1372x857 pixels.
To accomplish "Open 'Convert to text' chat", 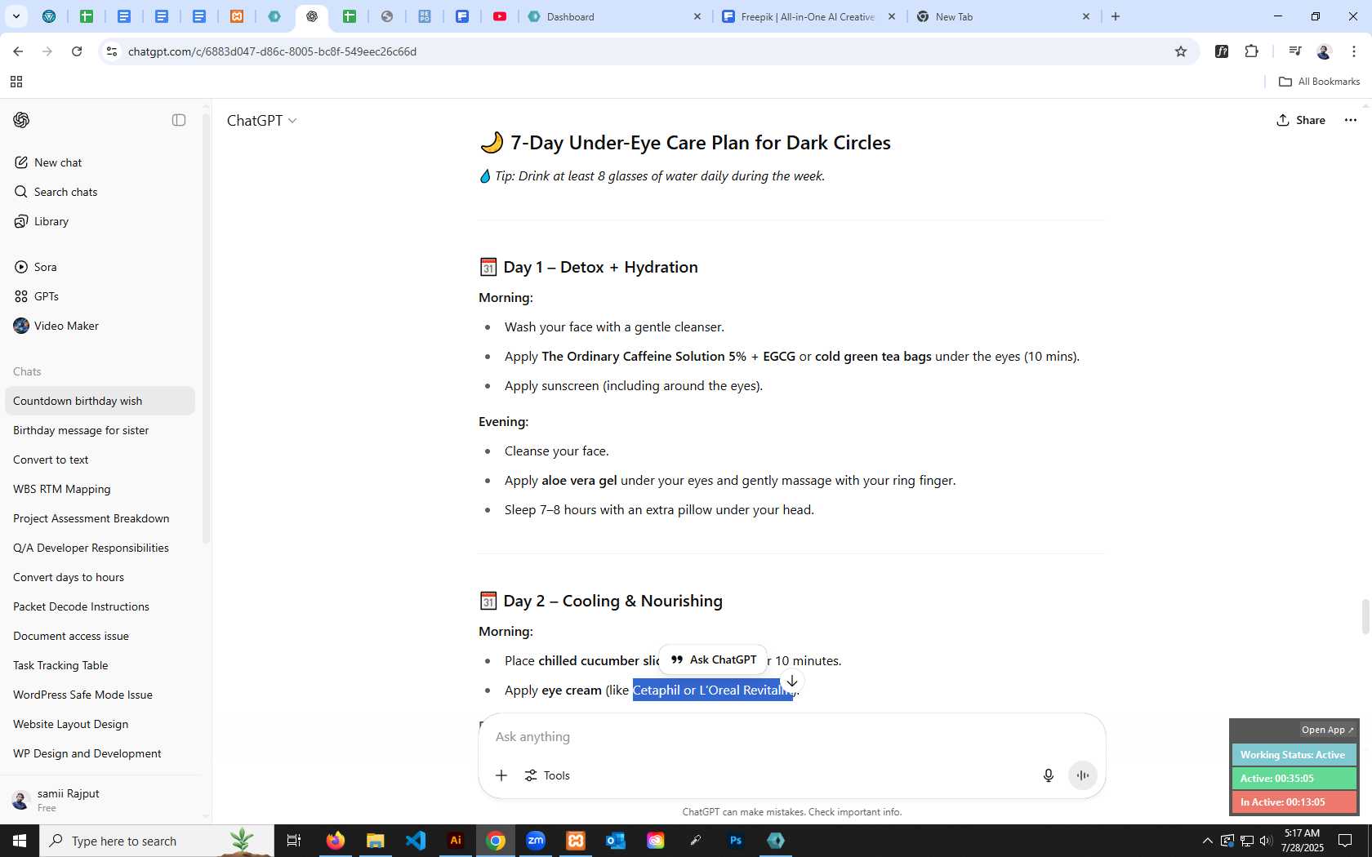I will coord(100,460).
